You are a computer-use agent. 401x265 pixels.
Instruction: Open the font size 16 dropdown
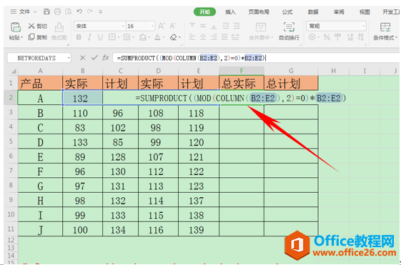click(152, 26)
